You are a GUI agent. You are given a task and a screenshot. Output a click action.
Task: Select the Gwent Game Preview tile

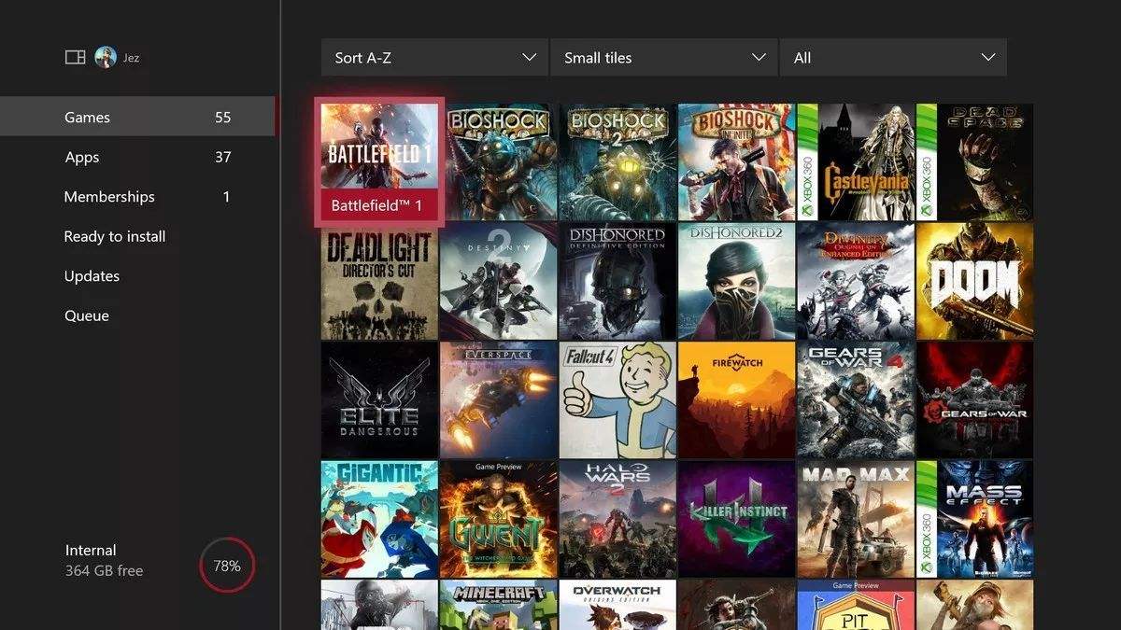point(498,519)
